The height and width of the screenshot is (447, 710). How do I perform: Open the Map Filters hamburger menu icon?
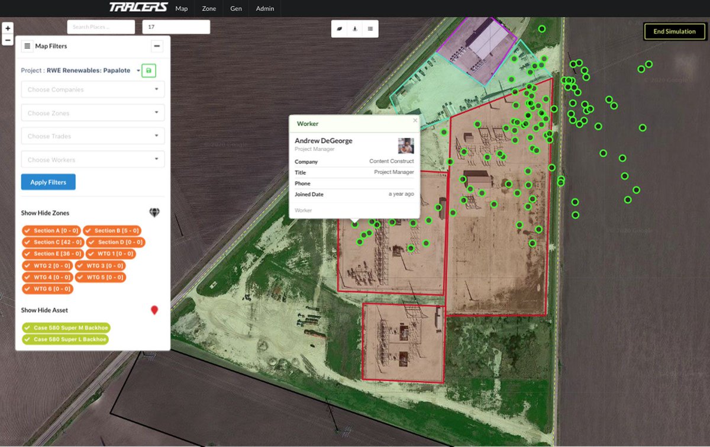[27, 46]
